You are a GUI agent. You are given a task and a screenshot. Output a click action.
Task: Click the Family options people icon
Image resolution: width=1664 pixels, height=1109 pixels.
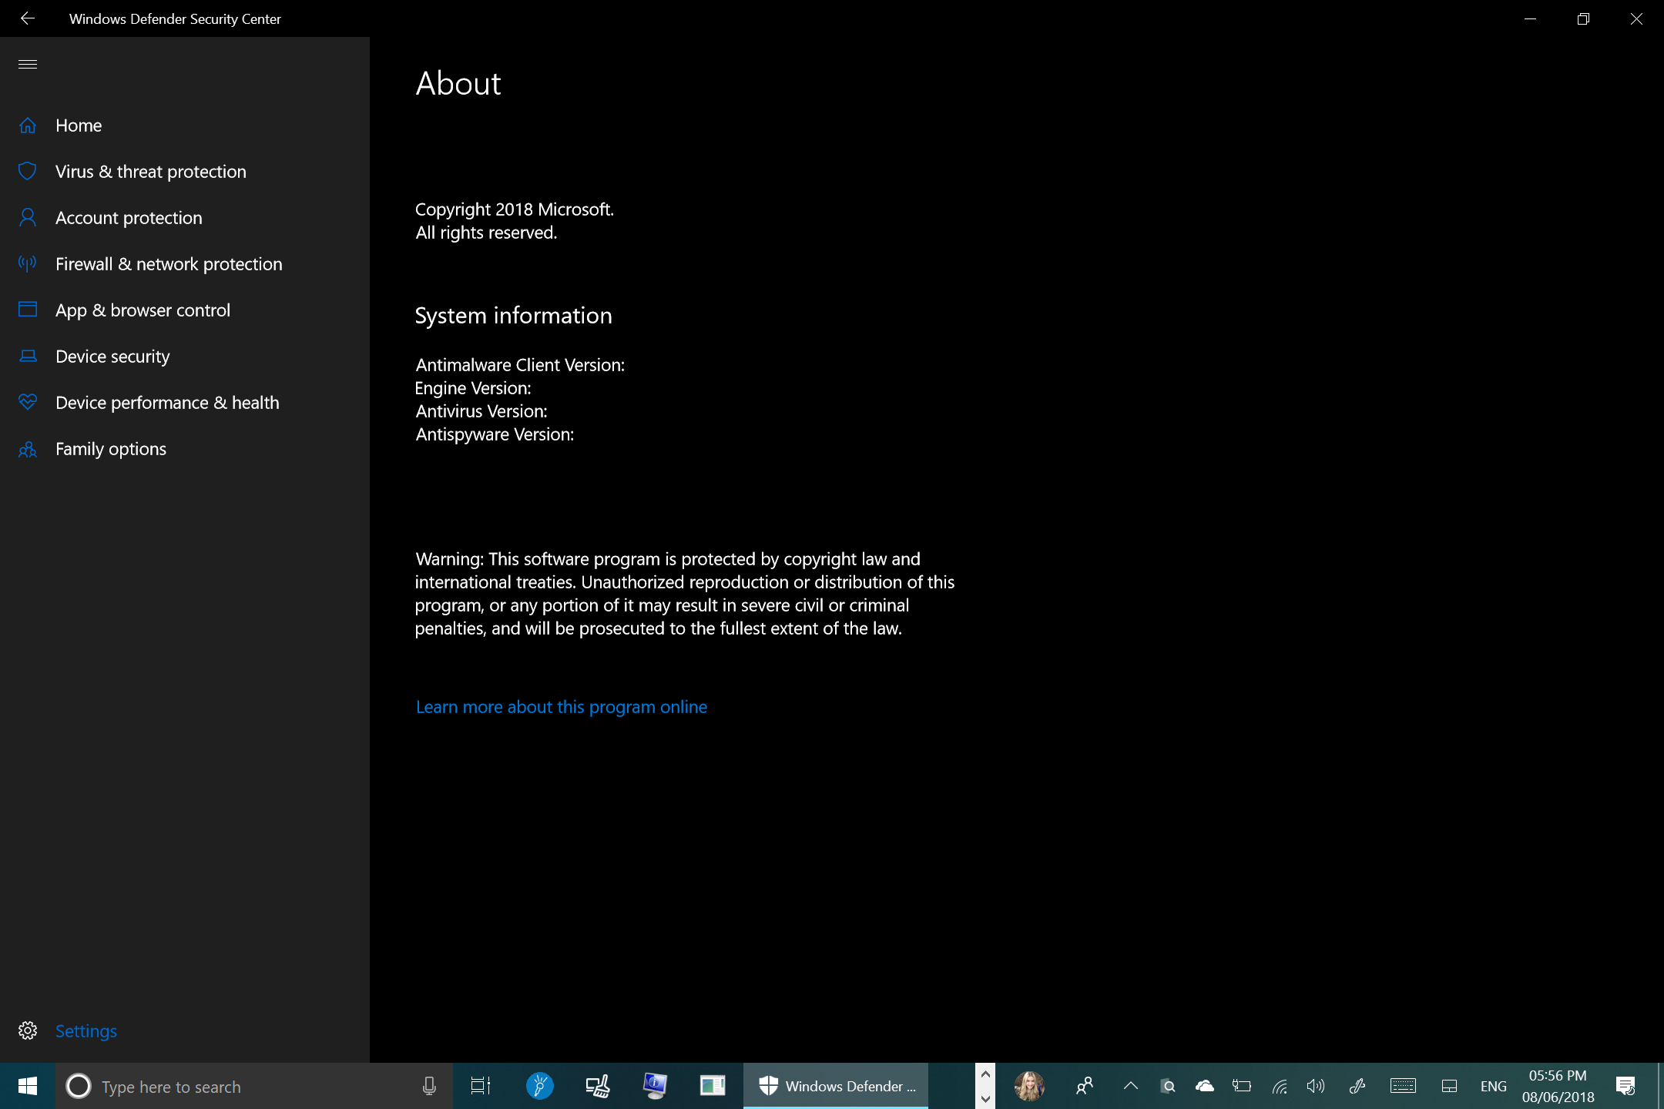[x=28, y=449]
